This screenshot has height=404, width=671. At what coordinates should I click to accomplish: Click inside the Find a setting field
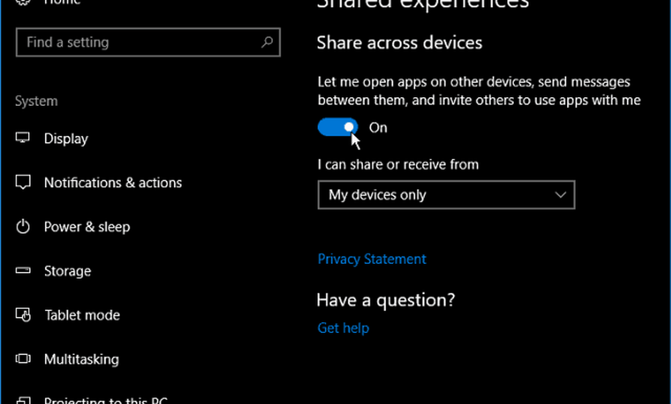pos(134,42)
